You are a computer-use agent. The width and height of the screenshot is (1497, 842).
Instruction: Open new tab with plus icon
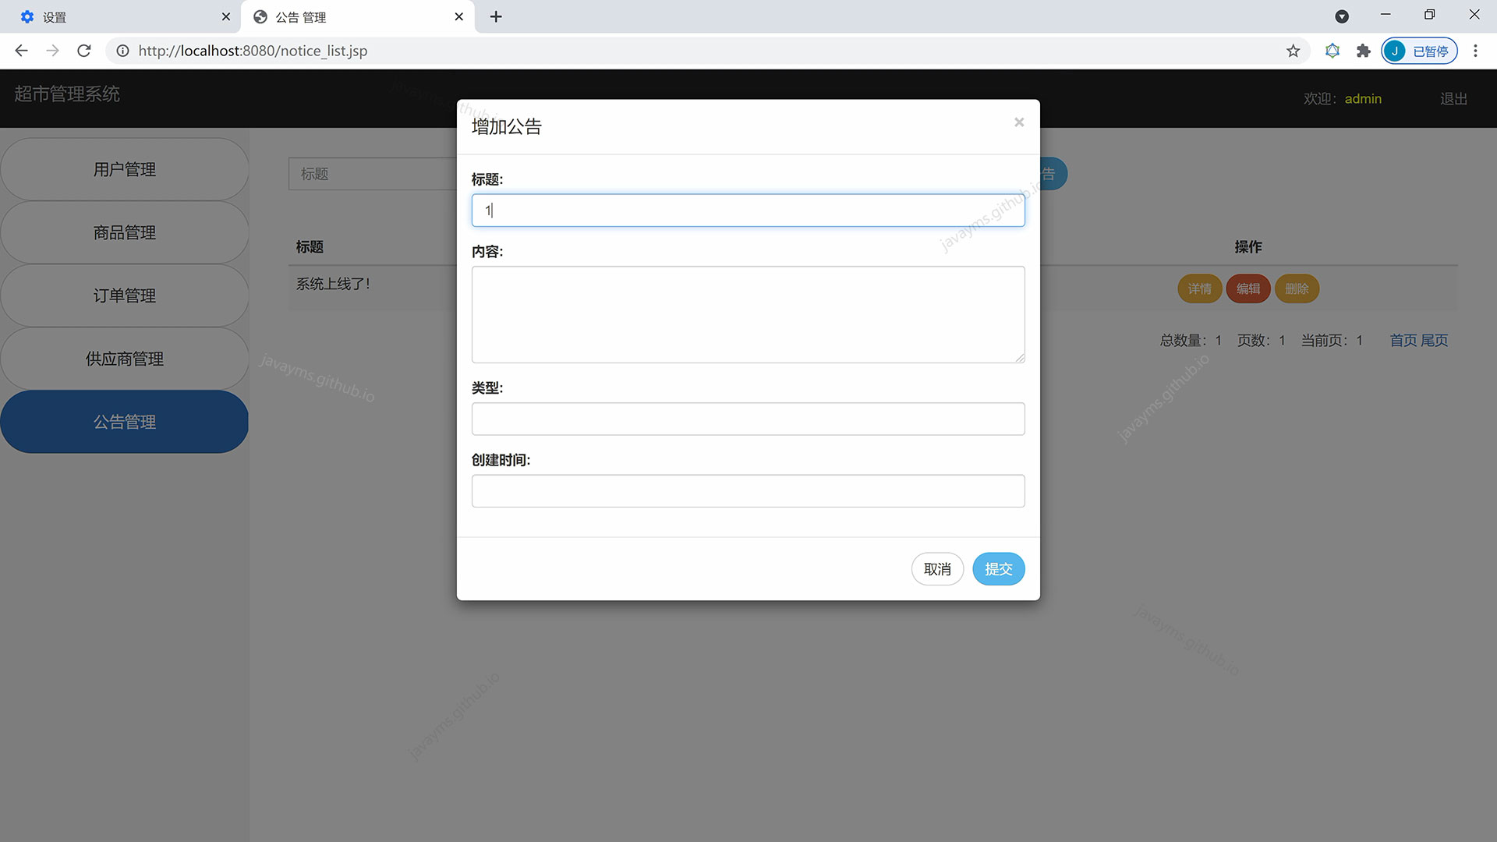496,16
